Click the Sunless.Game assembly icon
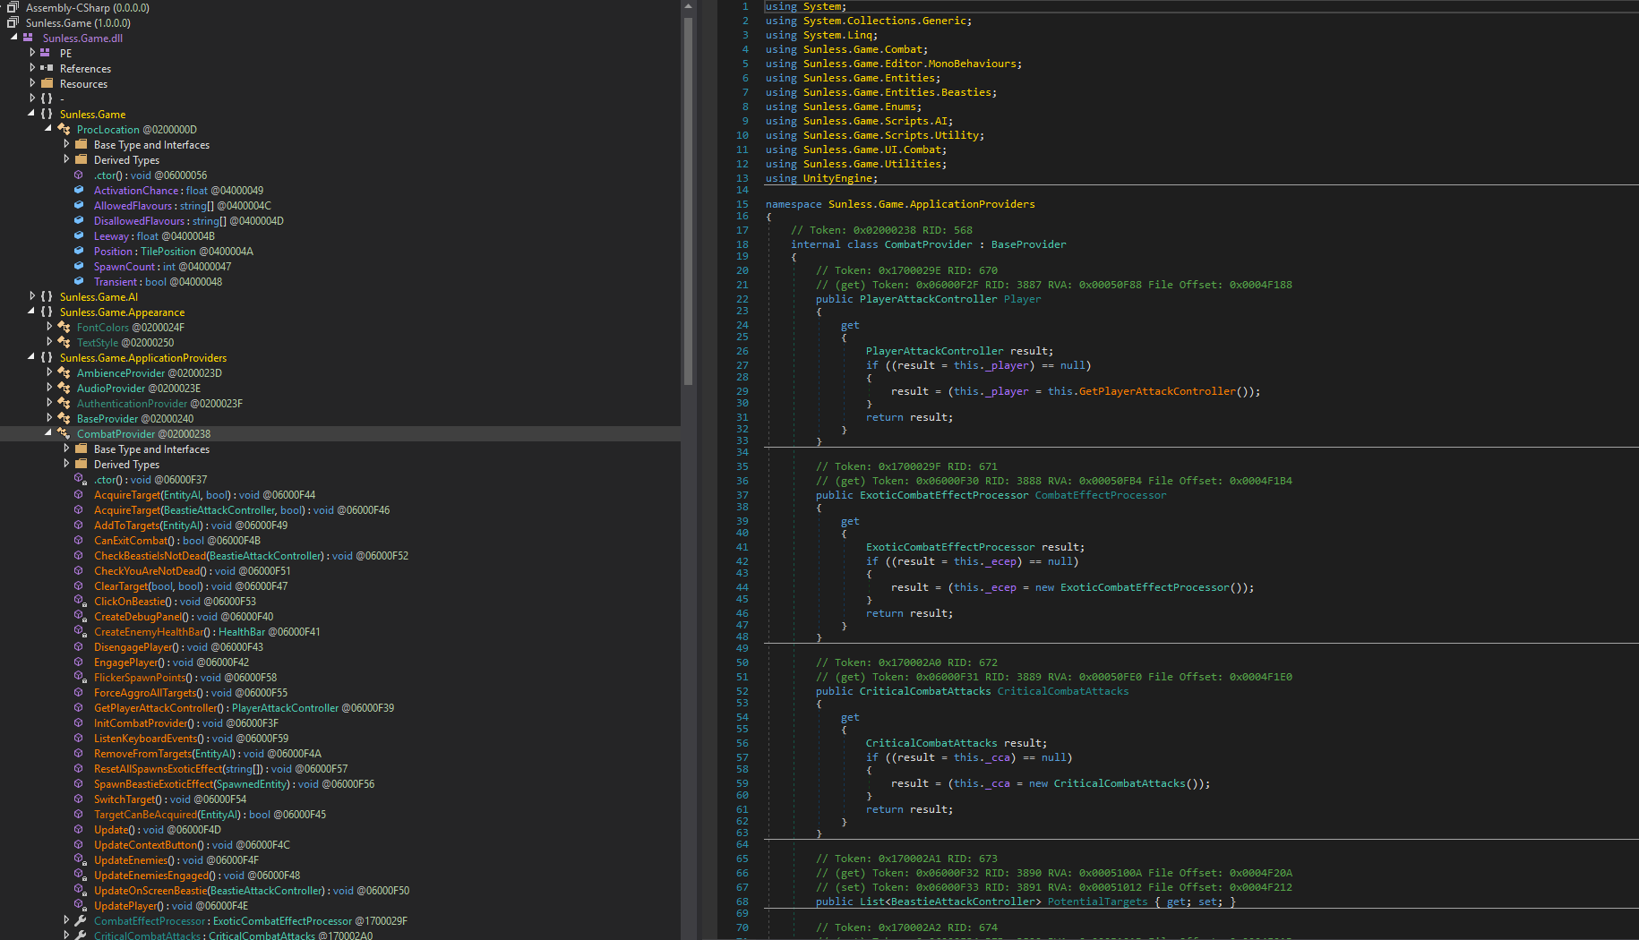Image resolution: width=1639 pixels, height=940 pixels. point(13,22)
